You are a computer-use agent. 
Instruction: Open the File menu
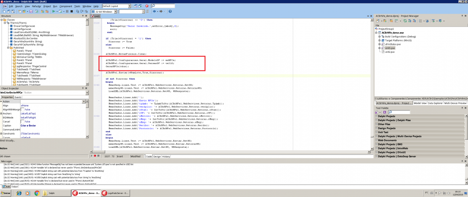pyautogui.click(x=5, y=6)
